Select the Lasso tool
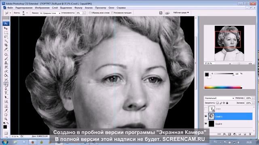 6,37
